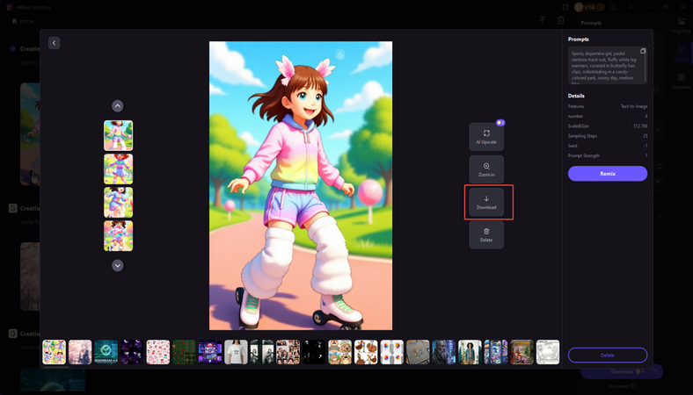Select the fourth variation thumbnail

click(118, 235)
